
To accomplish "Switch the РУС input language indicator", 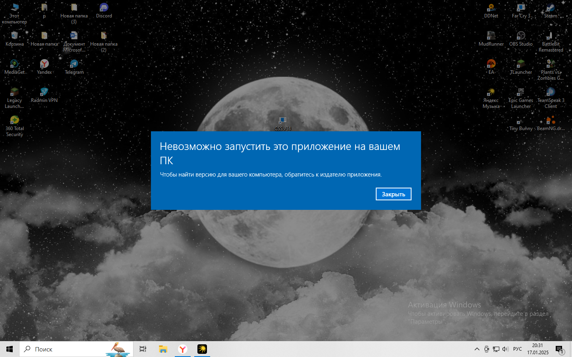I will click(517, 349).
